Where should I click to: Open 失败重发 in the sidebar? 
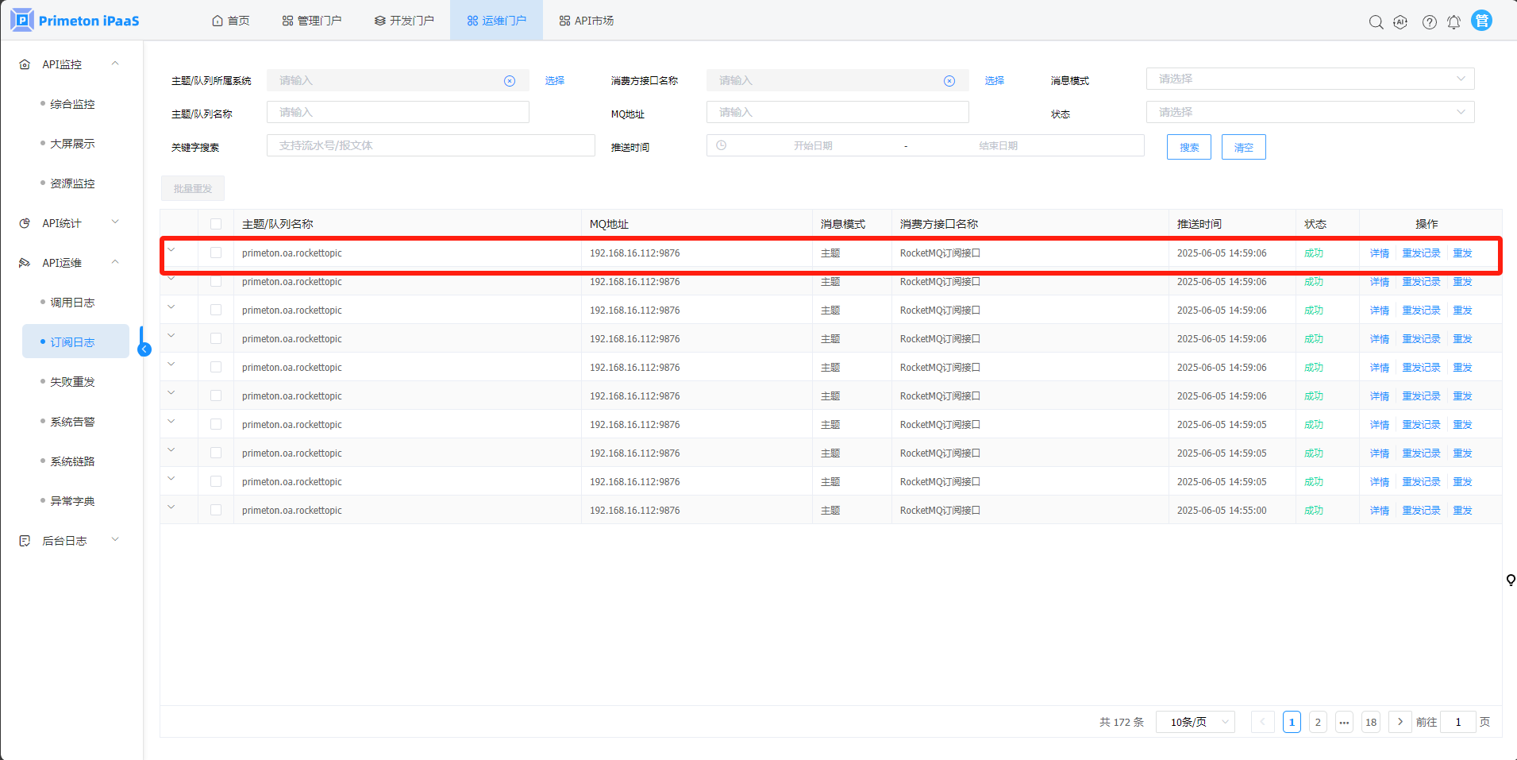[x=72, y=382]
